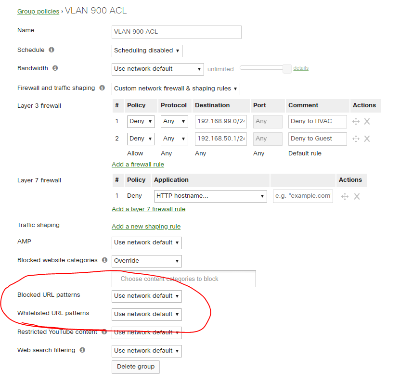
Task: Click the drag handle on firewall rule 1
Action: coord(356,121)
